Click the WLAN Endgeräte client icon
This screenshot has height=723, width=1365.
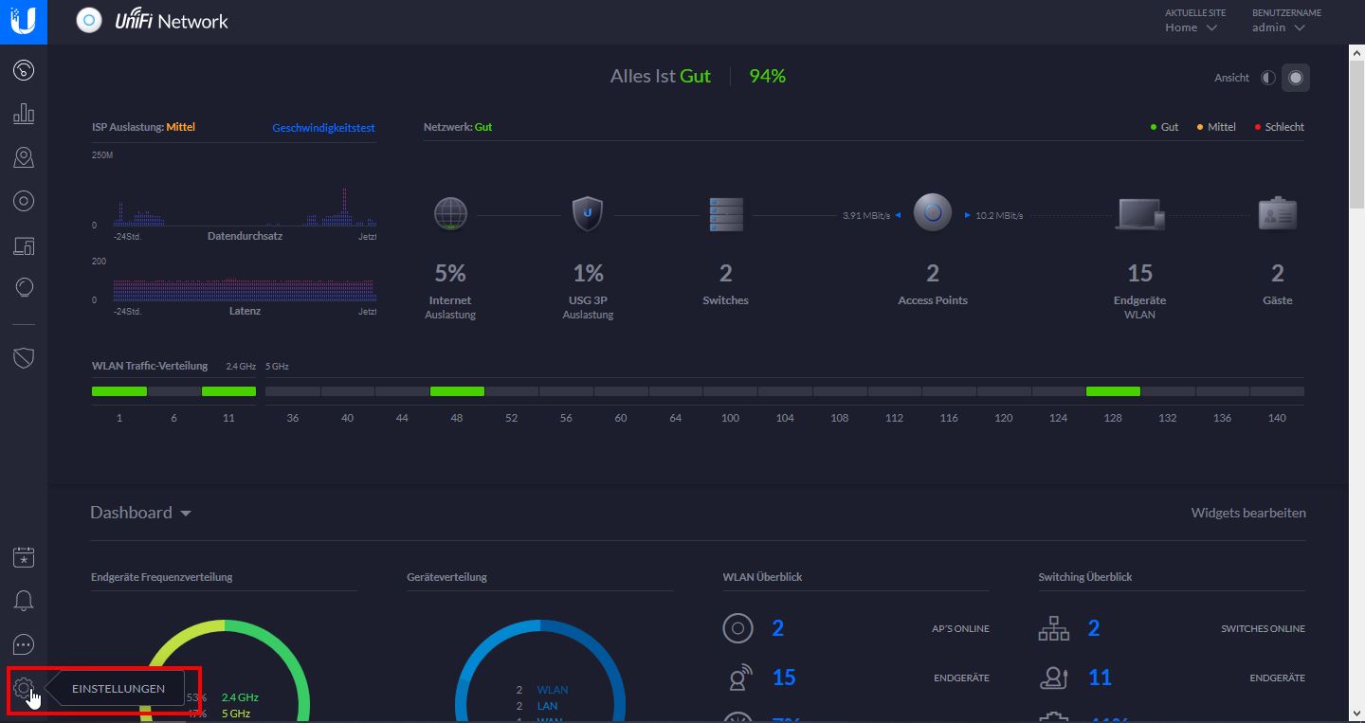coord(737,678)
